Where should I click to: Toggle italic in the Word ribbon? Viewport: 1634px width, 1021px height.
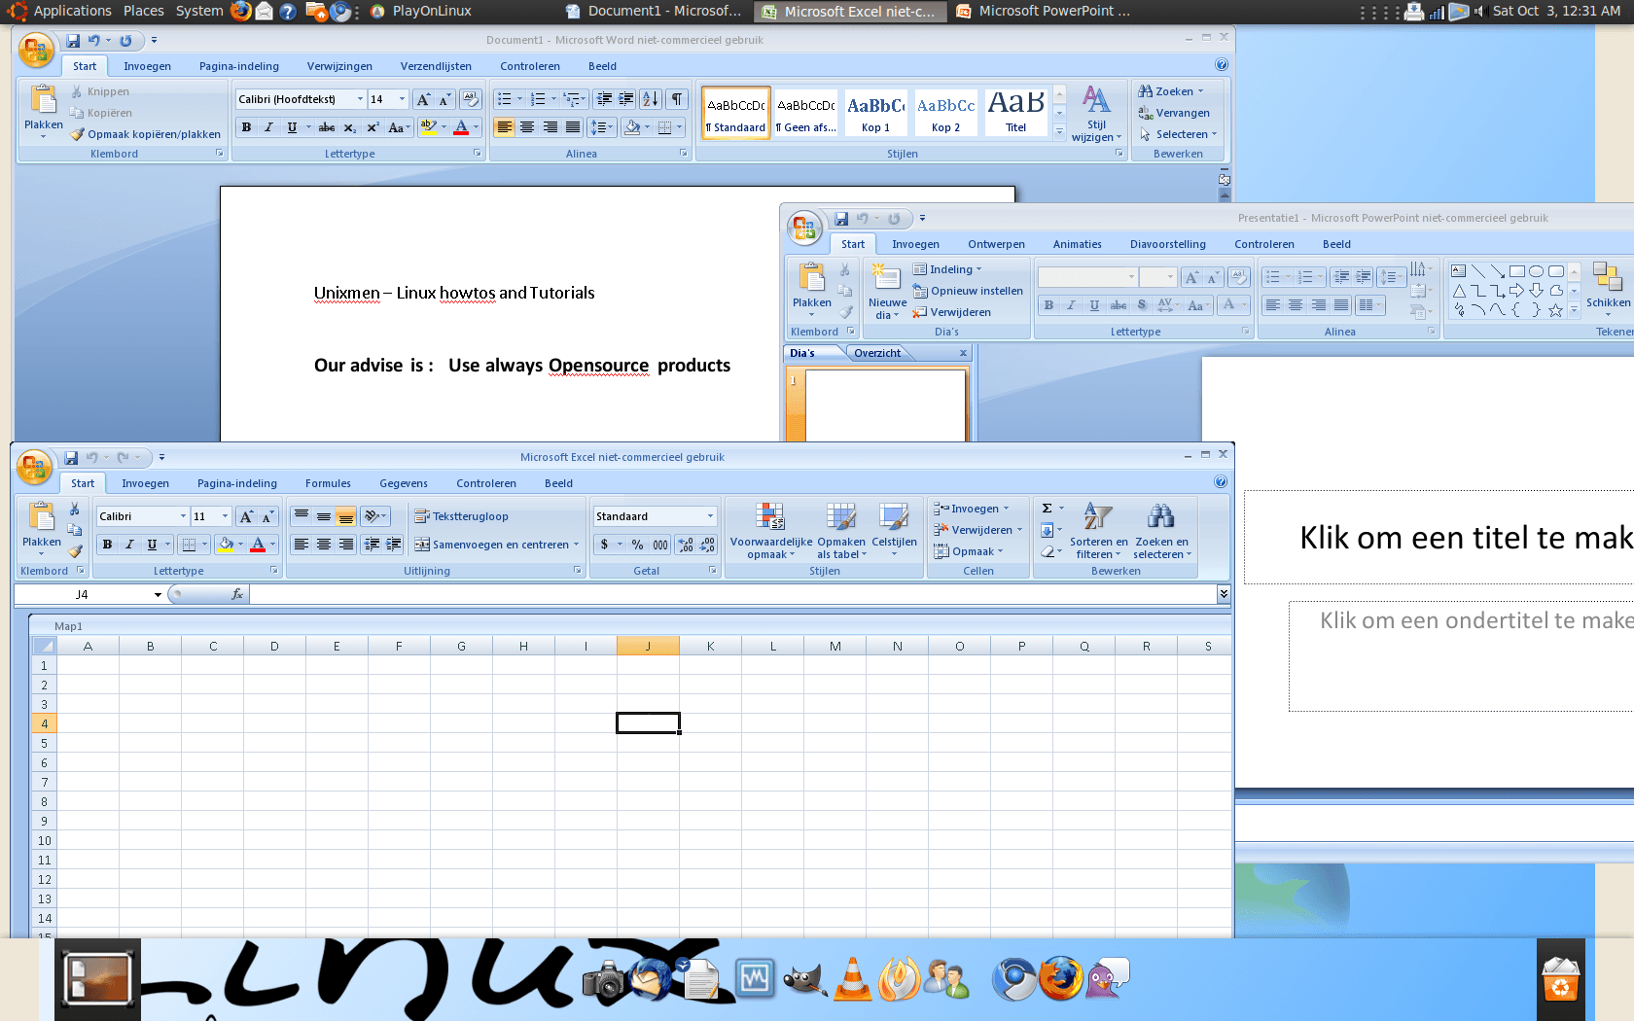click(x=268, y=127)
